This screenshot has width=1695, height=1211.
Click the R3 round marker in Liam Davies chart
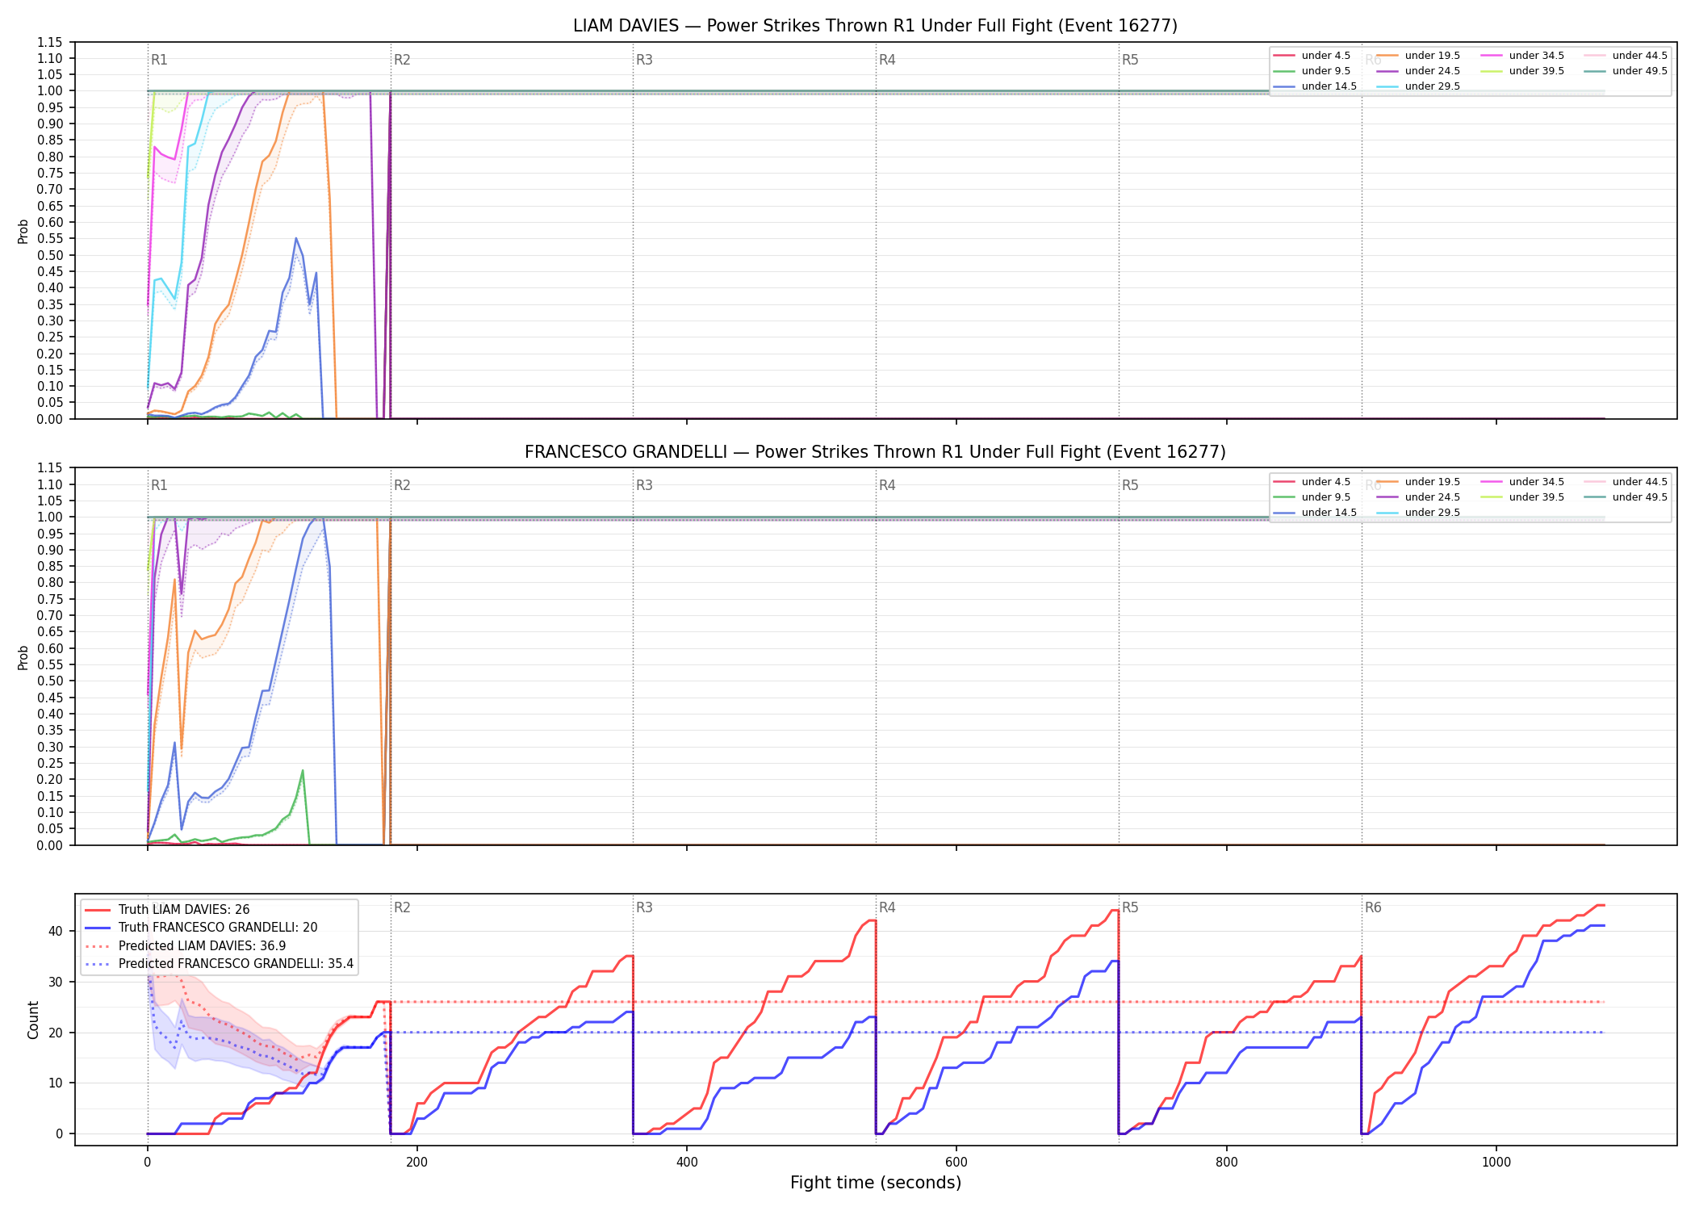(644, 60)
